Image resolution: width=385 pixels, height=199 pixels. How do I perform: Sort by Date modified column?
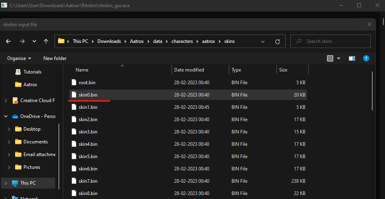point(189,70)
